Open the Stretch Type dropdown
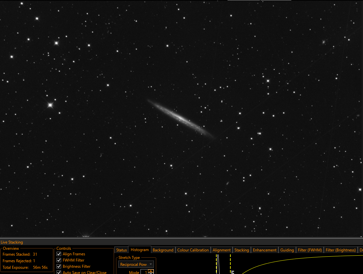The image size is (363, 274). 136,264
